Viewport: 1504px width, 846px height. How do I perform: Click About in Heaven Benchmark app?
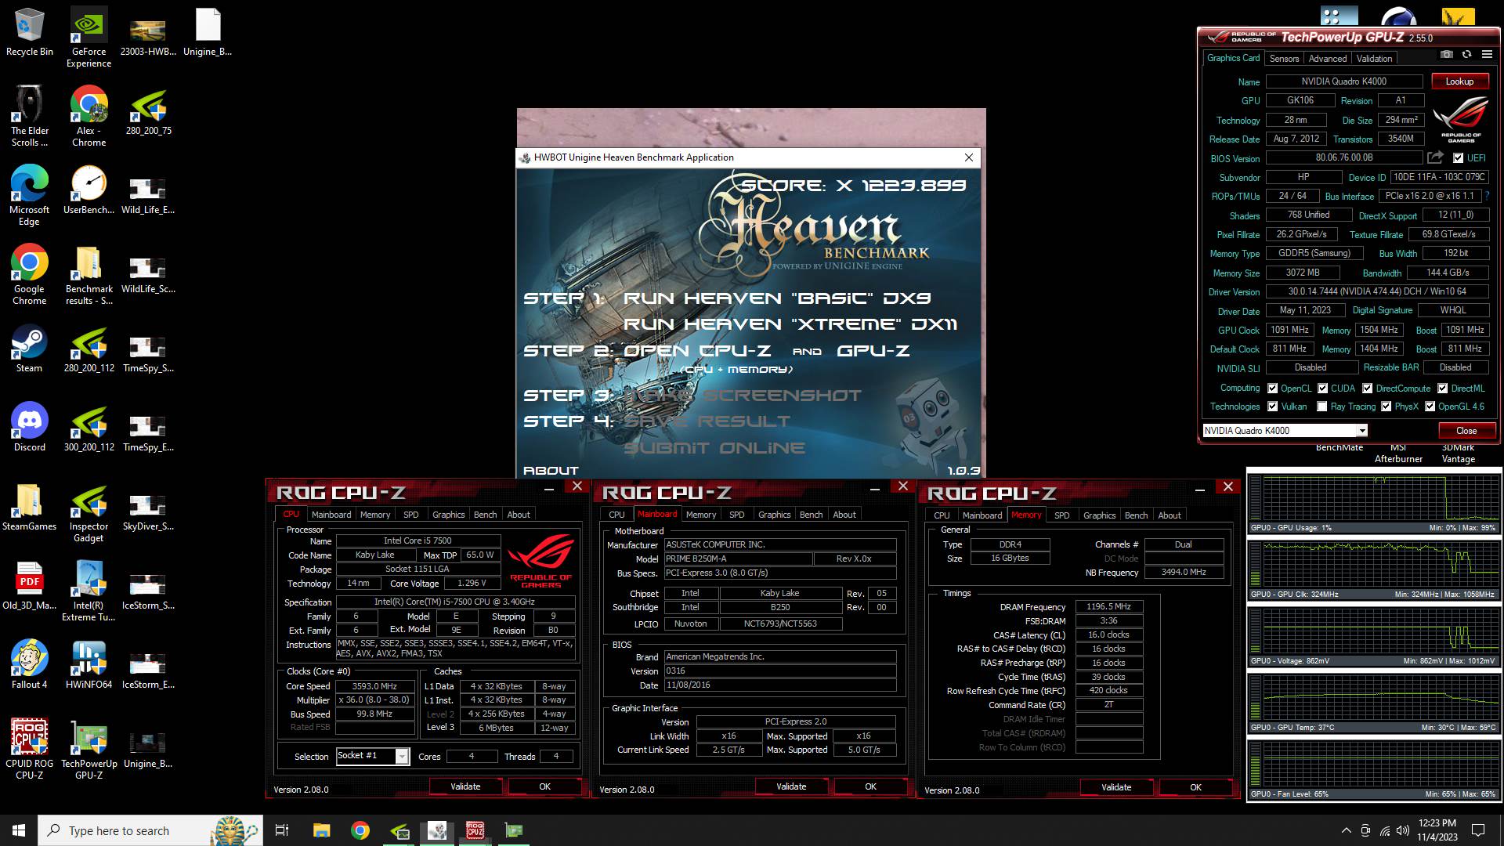pyautogui.click(x=551, y=471)
